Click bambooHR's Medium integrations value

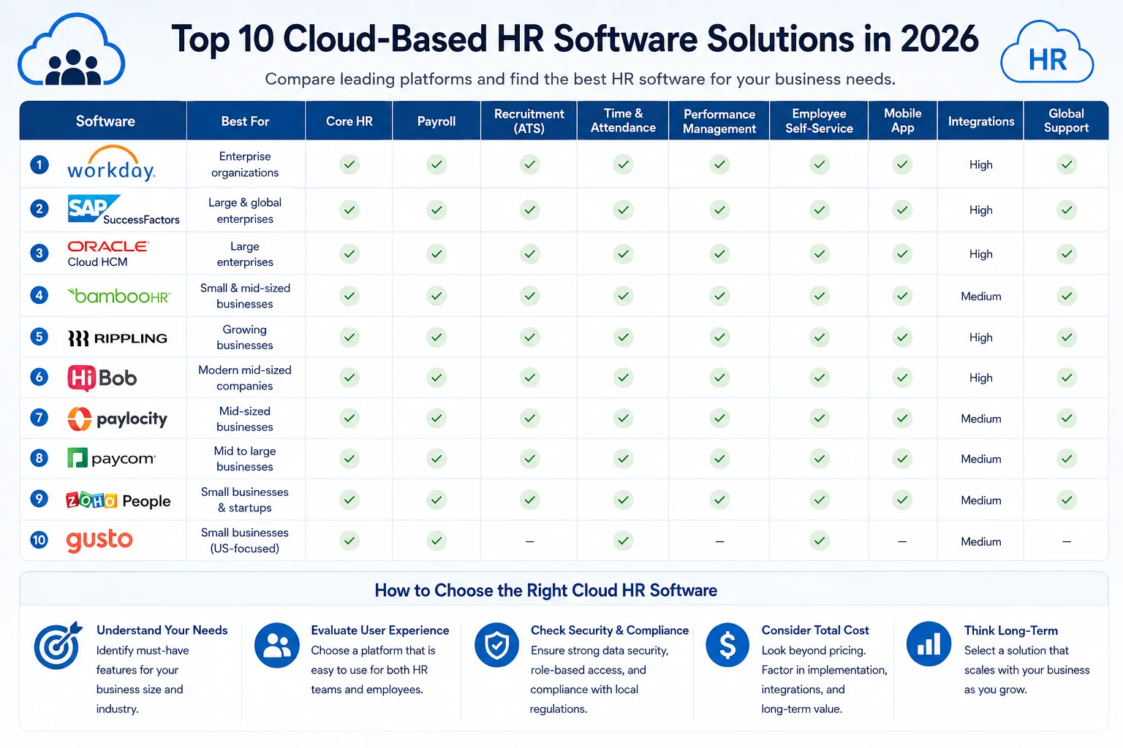click(981, 296)
